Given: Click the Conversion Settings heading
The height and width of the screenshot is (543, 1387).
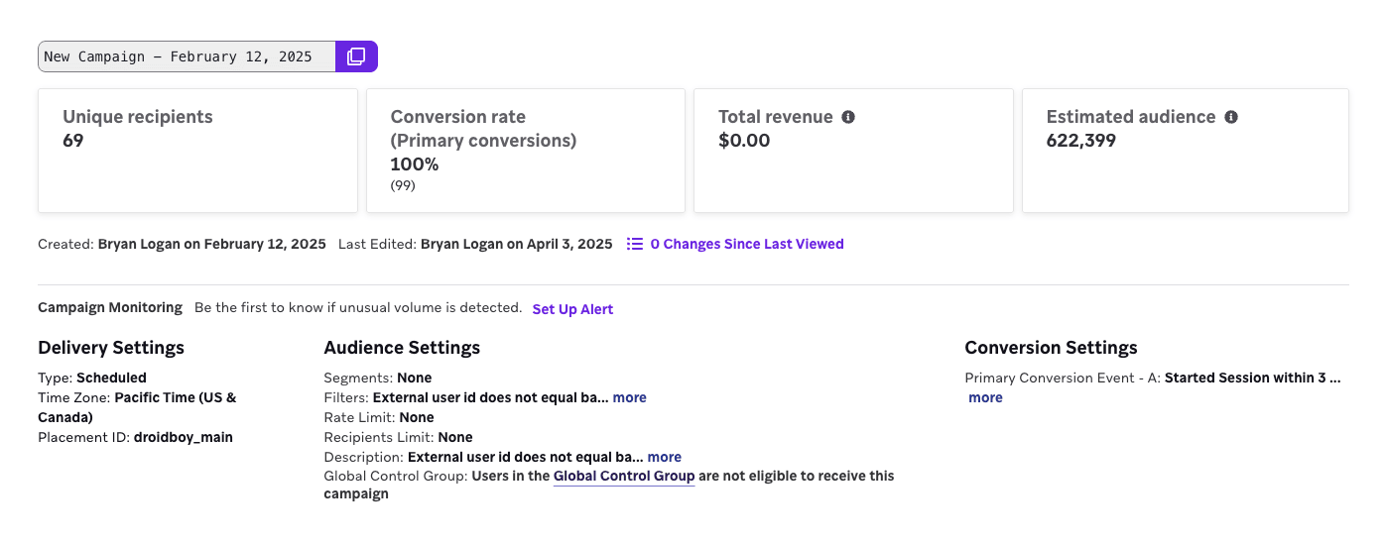Looking at the screenshot, I should tap(1051, 348).
